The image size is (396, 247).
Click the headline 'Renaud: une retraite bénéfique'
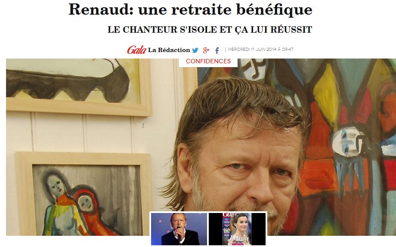tap(190, 9)
